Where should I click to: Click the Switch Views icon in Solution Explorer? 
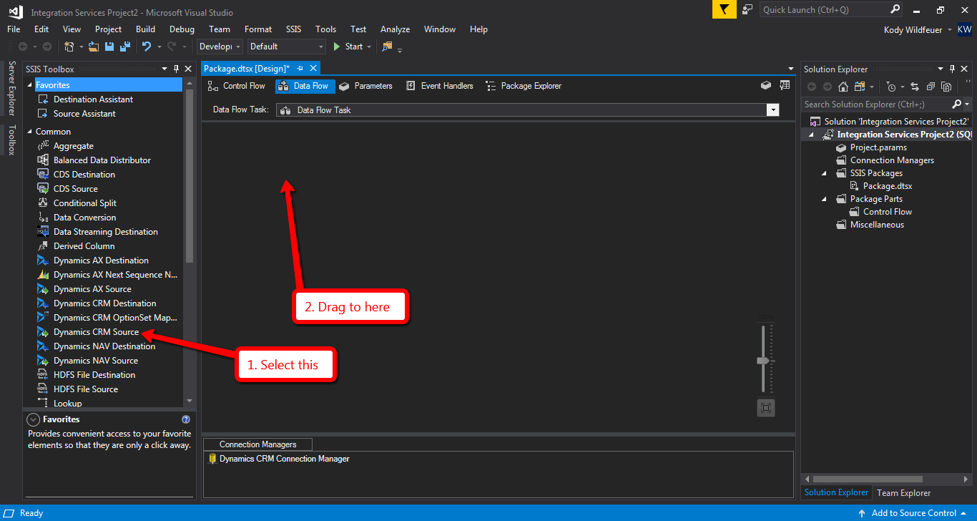(x=860, y=87)
